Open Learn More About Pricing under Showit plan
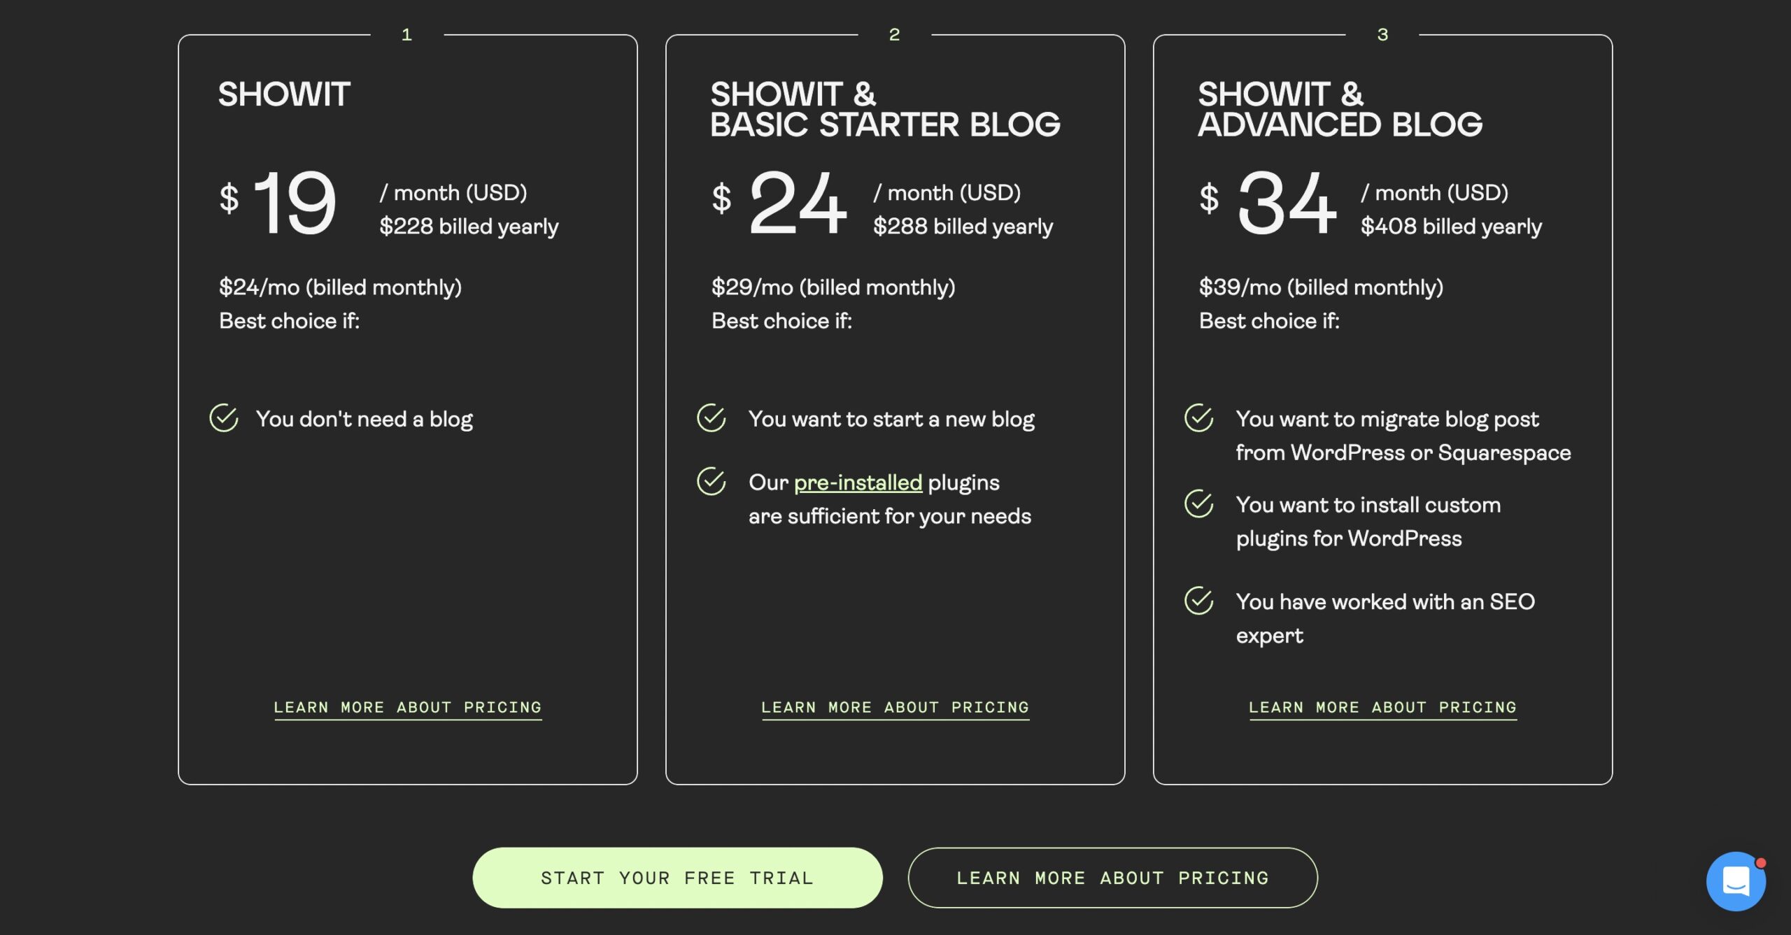The width and height of the screenshot is (1791, 935). (x=407, y=707)
